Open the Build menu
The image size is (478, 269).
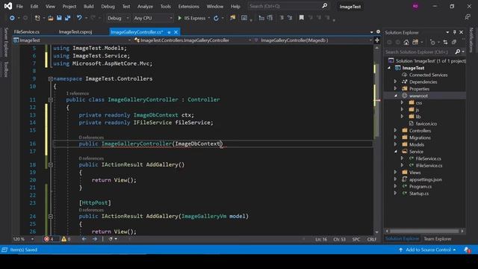(x=89, y=6)
